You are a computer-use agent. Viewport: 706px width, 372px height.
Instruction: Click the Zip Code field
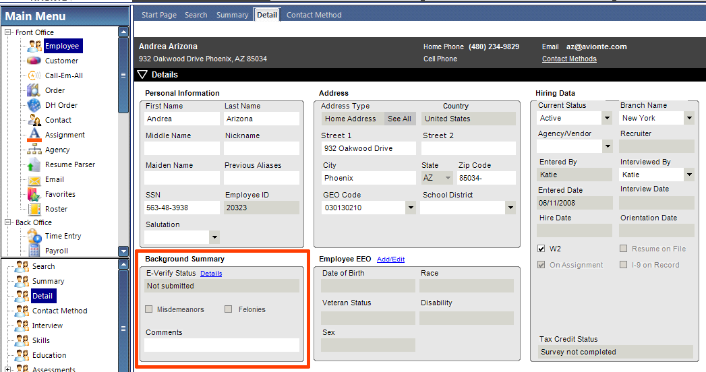click(486, 178)
